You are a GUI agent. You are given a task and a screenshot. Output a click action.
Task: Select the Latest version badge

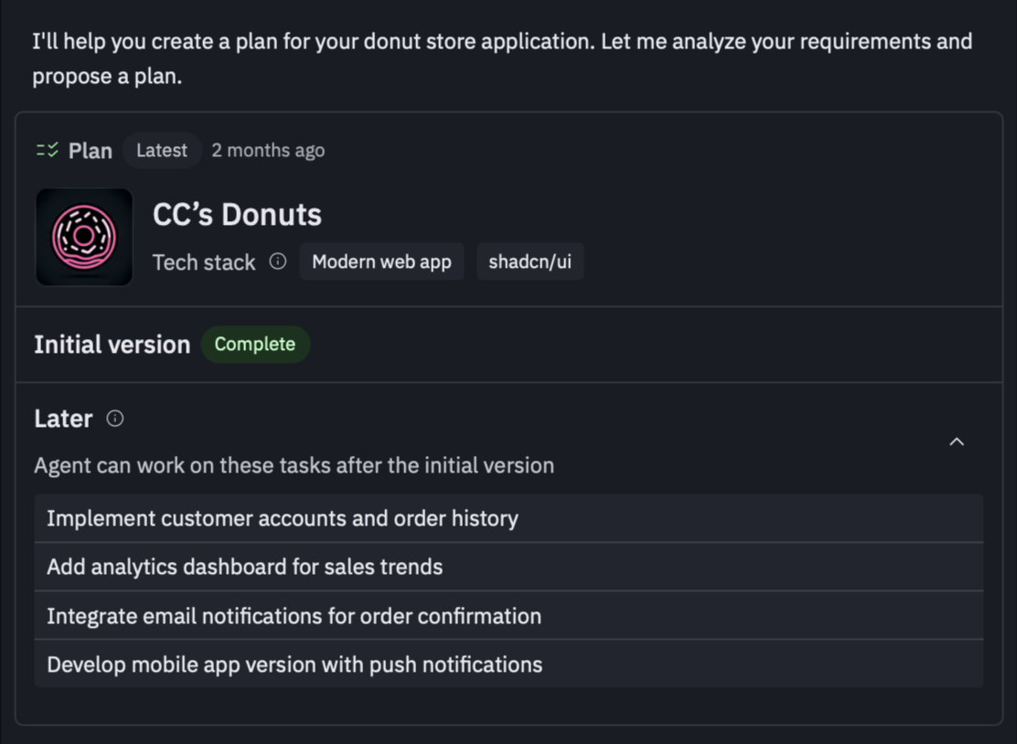pos(162,150)
